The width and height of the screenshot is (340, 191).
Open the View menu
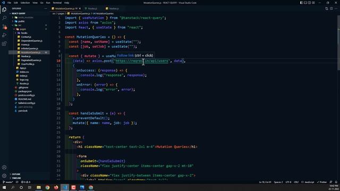(x=35, y=3)
